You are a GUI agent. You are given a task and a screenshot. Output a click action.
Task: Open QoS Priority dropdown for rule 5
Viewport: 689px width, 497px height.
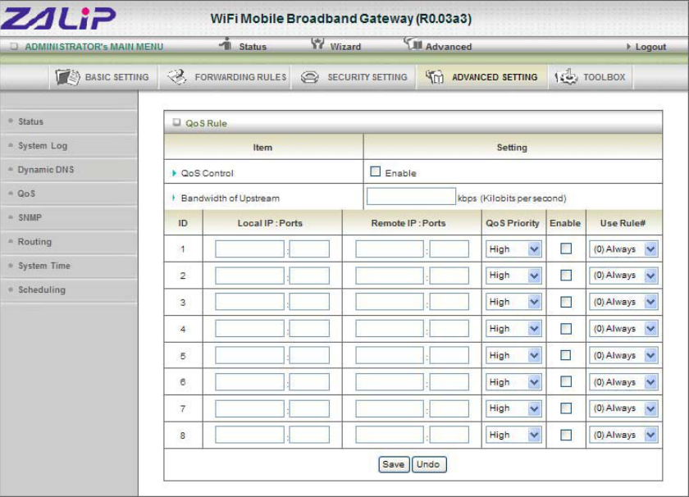[513, 355]
